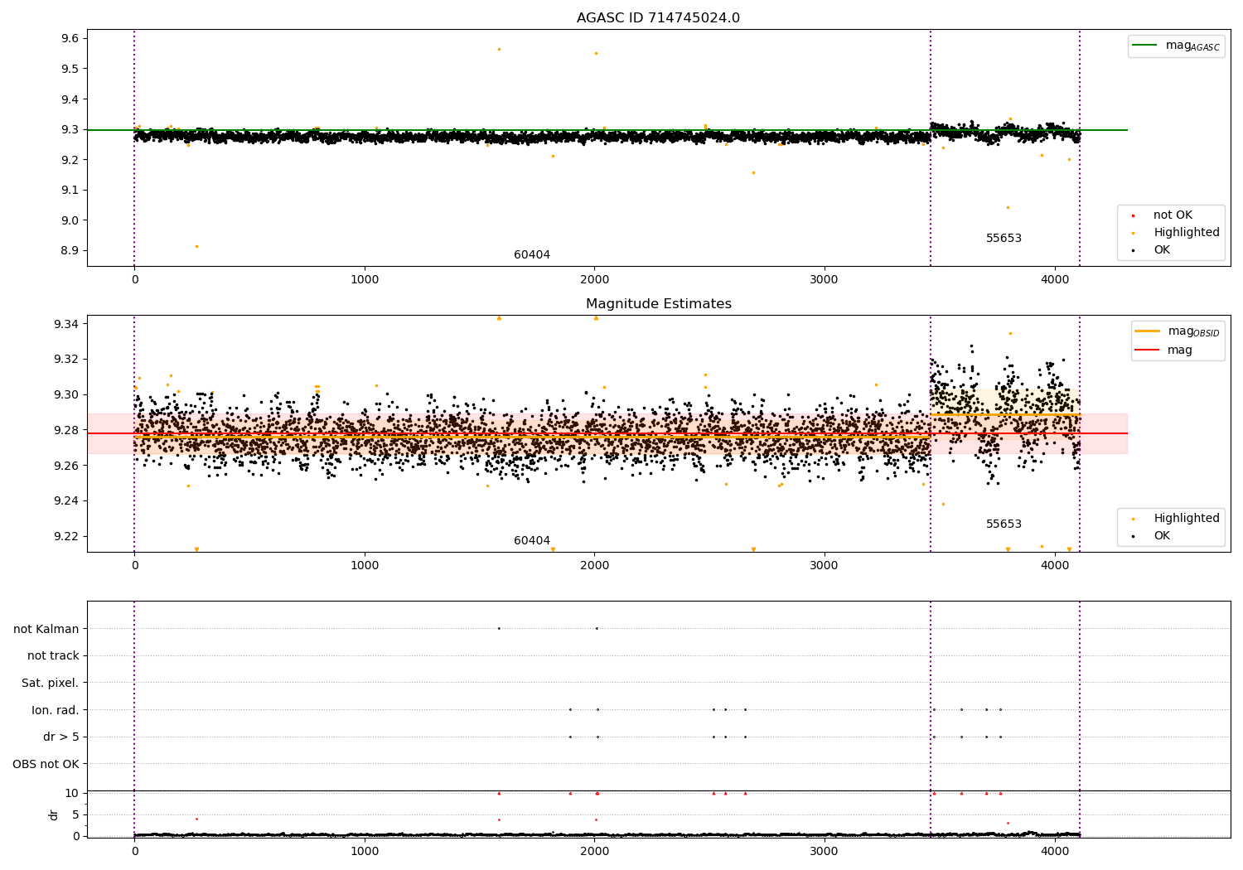Screen dimensions: 1243x870
Task: Click the 9.6 y-axis tick in the top plot
Action: [70, 39]
